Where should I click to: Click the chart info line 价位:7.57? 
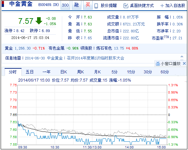[60, 80]
